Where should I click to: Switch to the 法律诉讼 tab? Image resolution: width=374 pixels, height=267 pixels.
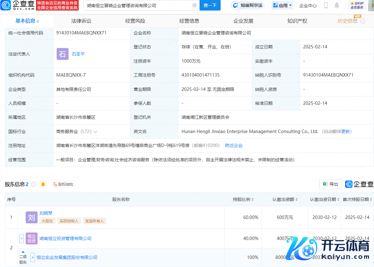[x=81, y=21]
